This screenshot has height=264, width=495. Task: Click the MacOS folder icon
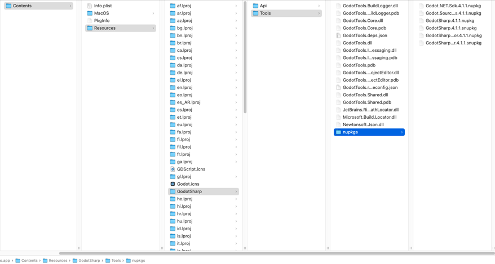[x=90, y=13]
